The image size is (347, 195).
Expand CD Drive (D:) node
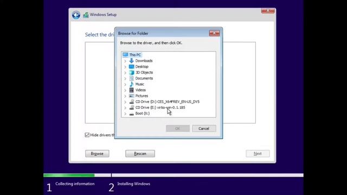tap(125, 102)
